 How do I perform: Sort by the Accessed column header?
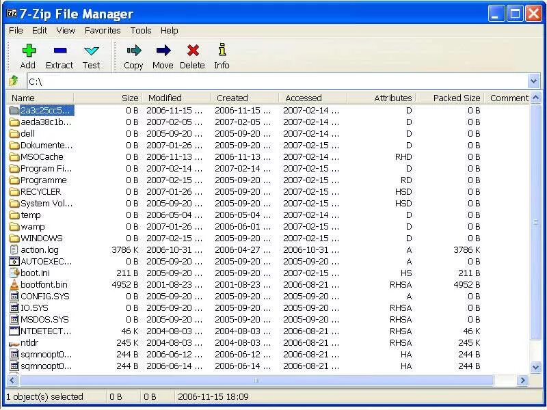(x=313, y=98)
